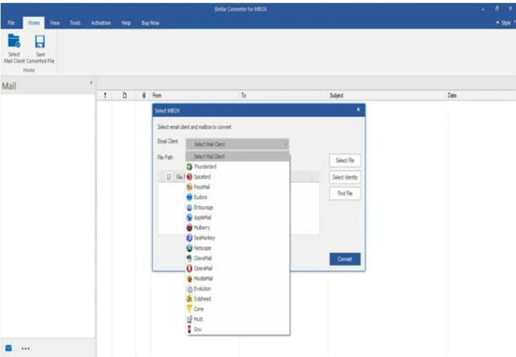Image resolution: width=516 pixels, height=357 pixels.
Task: Click the Find File button
Action: (x=345, y=193)
